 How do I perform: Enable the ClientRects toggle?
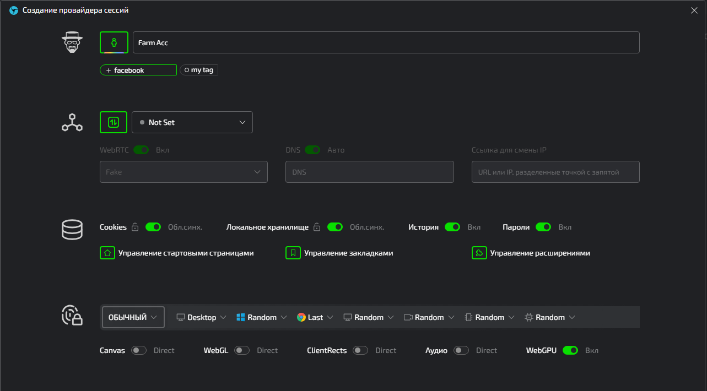click(x=360, y=350)
